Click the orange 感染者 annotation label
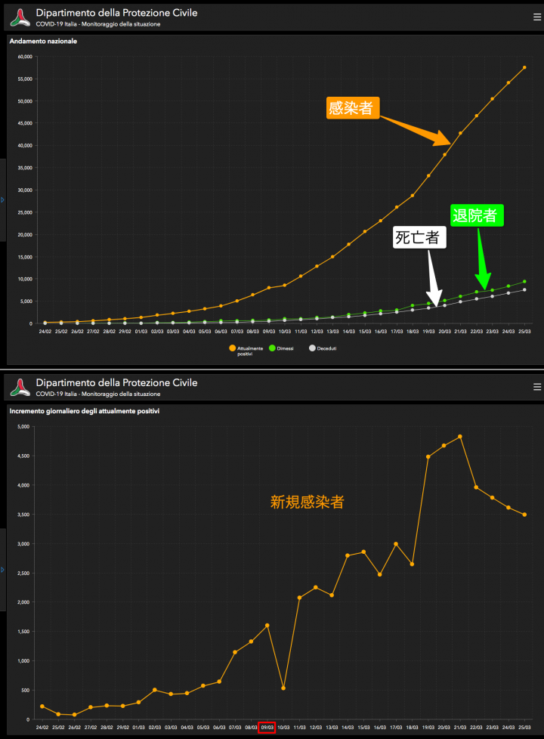The width and height of the screenshot is (544, 739). (x=350, y=108)
